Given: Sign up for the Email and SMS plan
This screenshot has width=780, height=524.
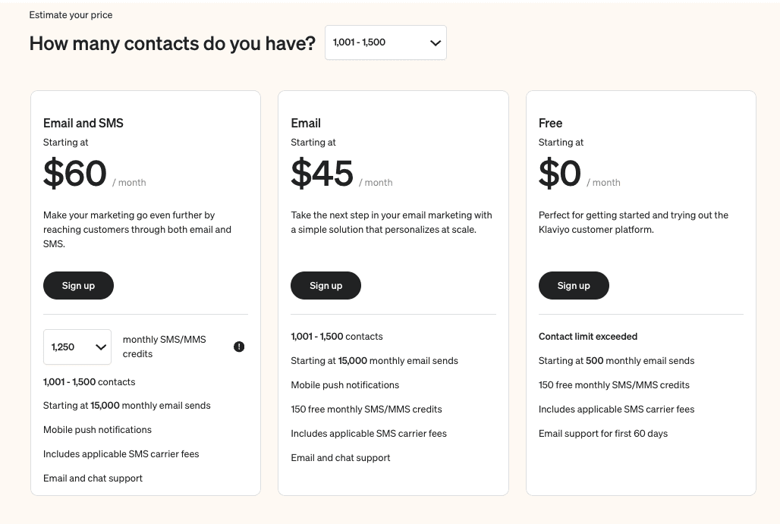Looking at the screenshot, I should 78,285.
